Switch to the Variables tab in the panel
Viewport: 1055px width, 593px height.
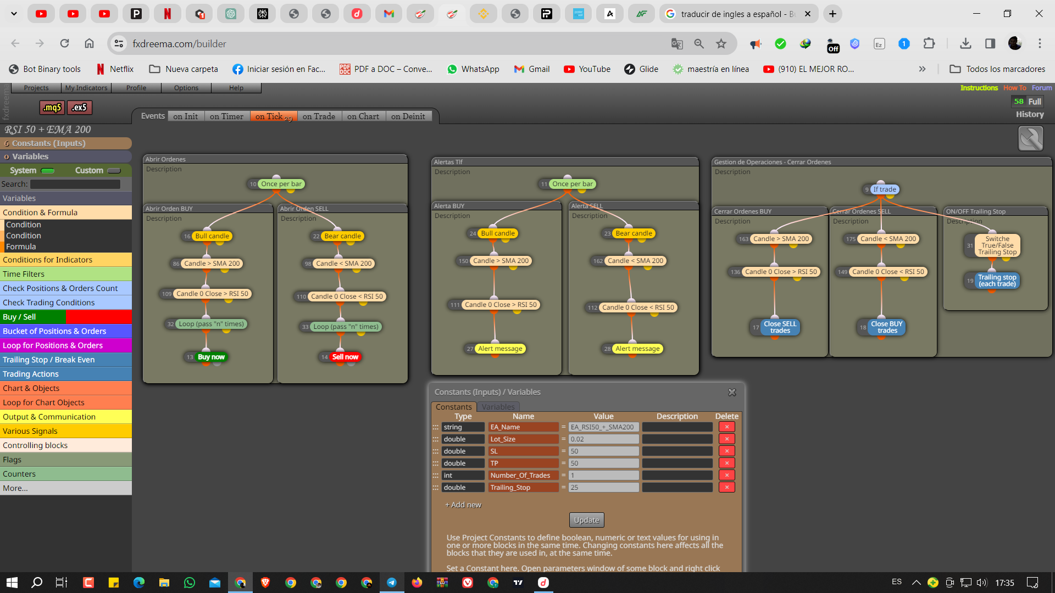[498, 407]
